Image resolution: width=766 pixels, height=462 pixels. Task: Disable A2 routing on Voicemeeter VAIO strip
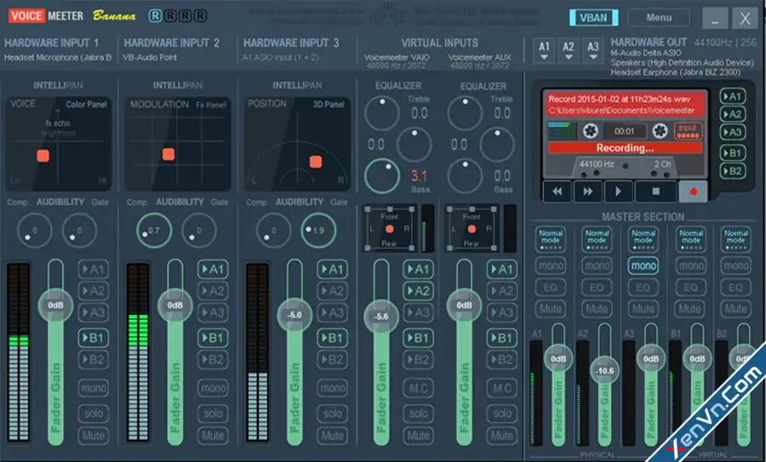[x=418, y=291]
